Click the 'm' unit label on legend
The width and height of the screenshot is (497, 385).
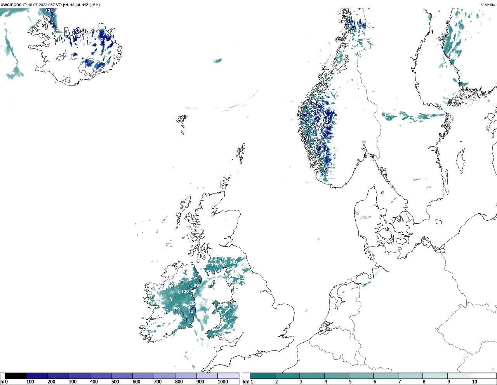point(2,382)
